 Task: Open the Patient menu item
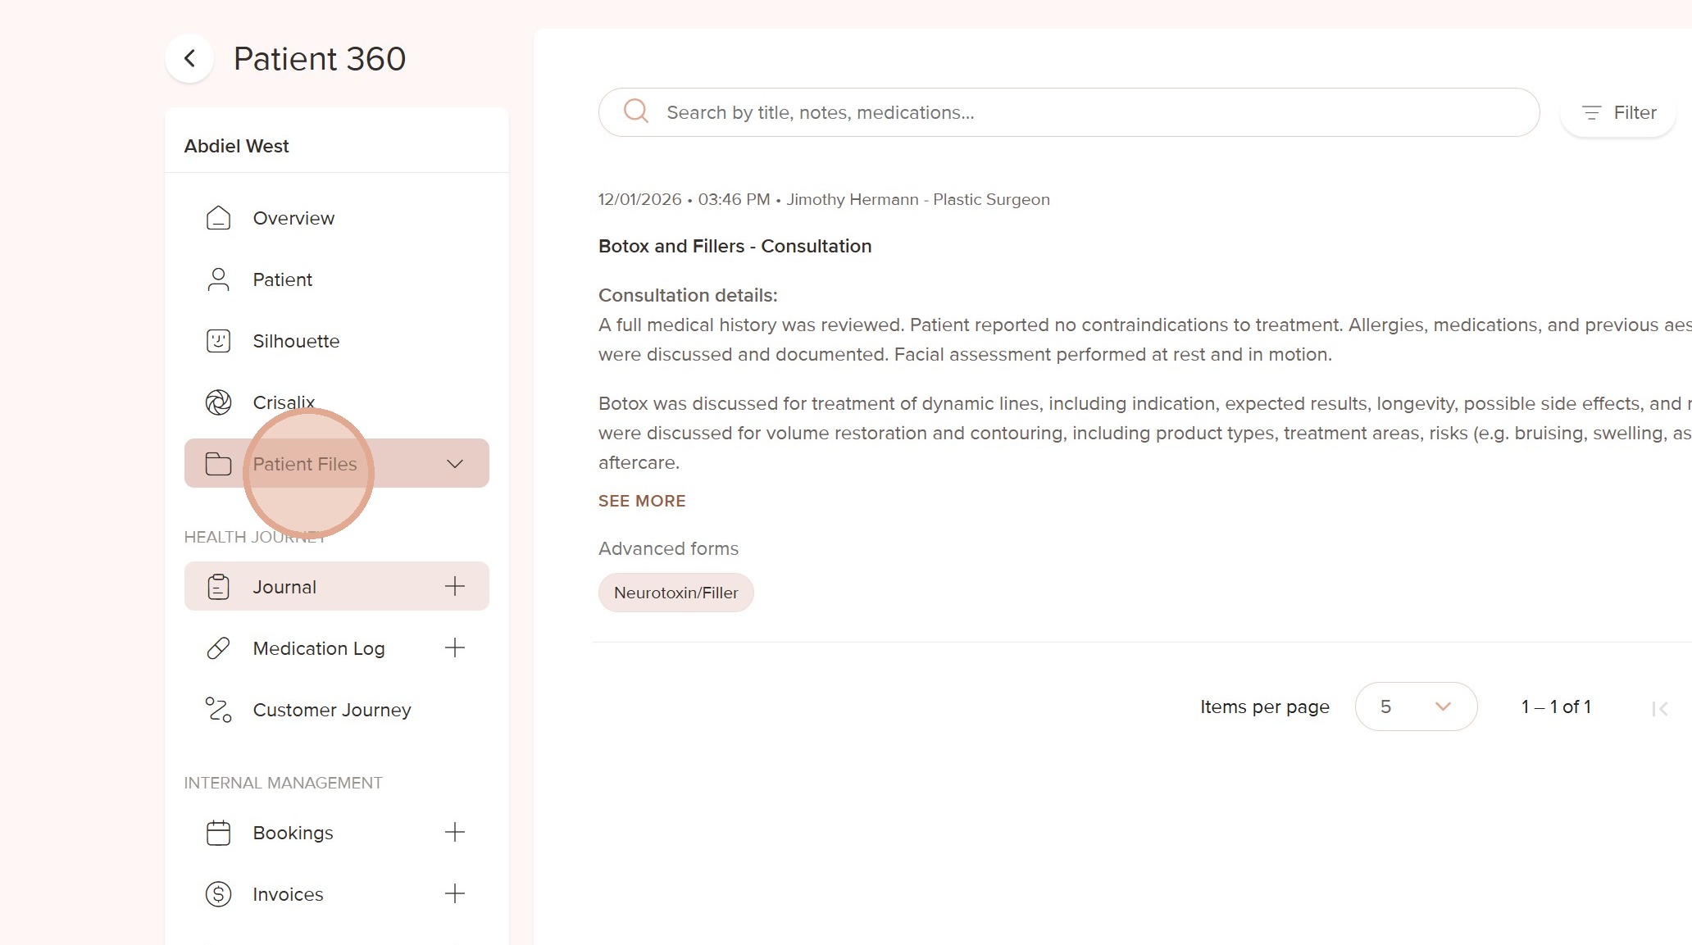pyautogui.click(x=282, y=279)
